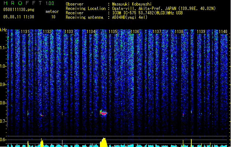Click the 1139 time marker
Viewport: 231px width, 147px height.
point(201,31)
